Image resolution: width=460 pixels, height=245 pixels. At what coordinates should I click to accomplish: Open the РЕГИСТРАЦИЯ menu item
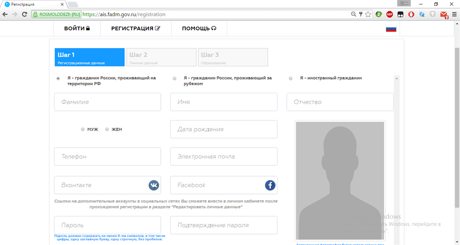(x=136, y=28)
